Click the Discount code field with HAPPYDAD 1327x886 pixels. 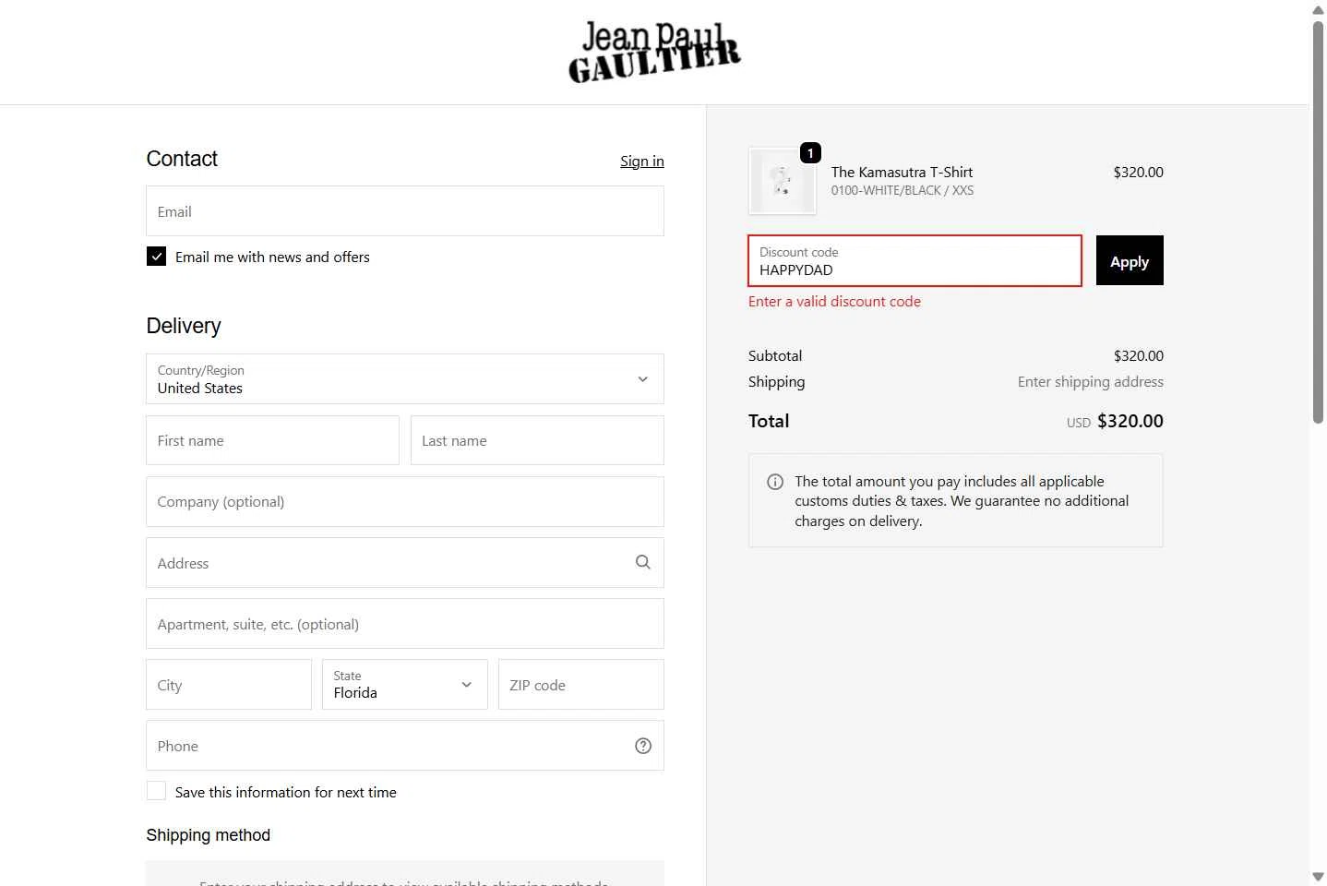915,260
